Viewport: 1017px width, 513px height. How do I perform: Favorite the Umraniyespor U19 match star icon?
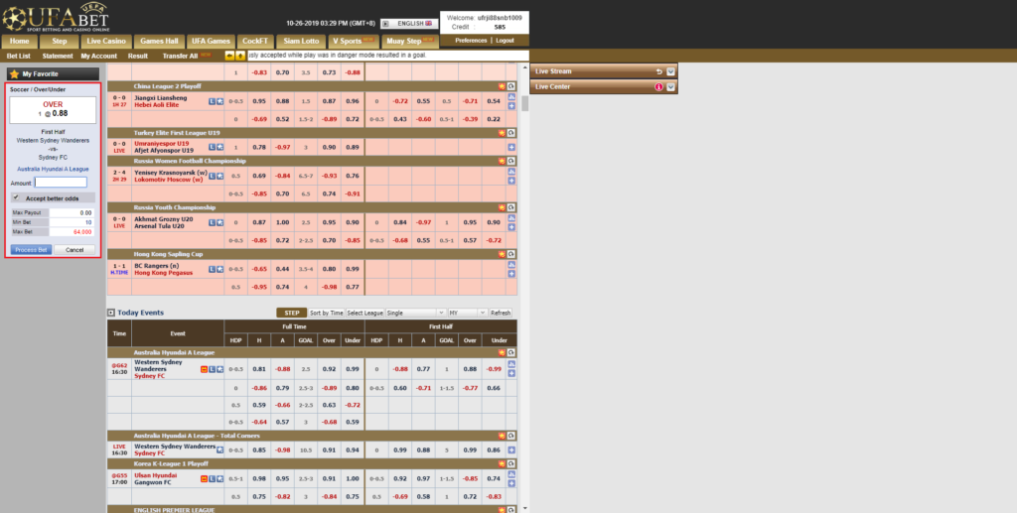tap(219, 147)
